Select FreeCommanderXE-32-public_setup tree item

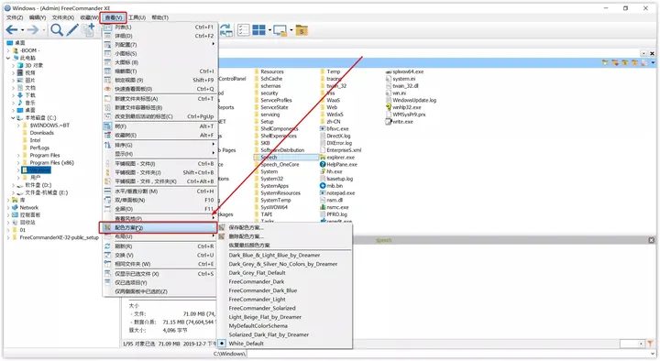59,237
